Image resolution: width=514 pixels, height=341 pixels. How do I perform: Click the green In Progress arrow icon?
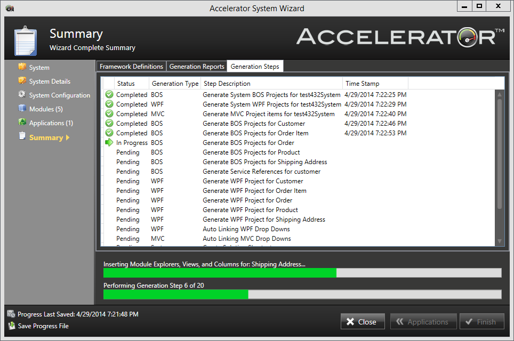pos(109,142)
